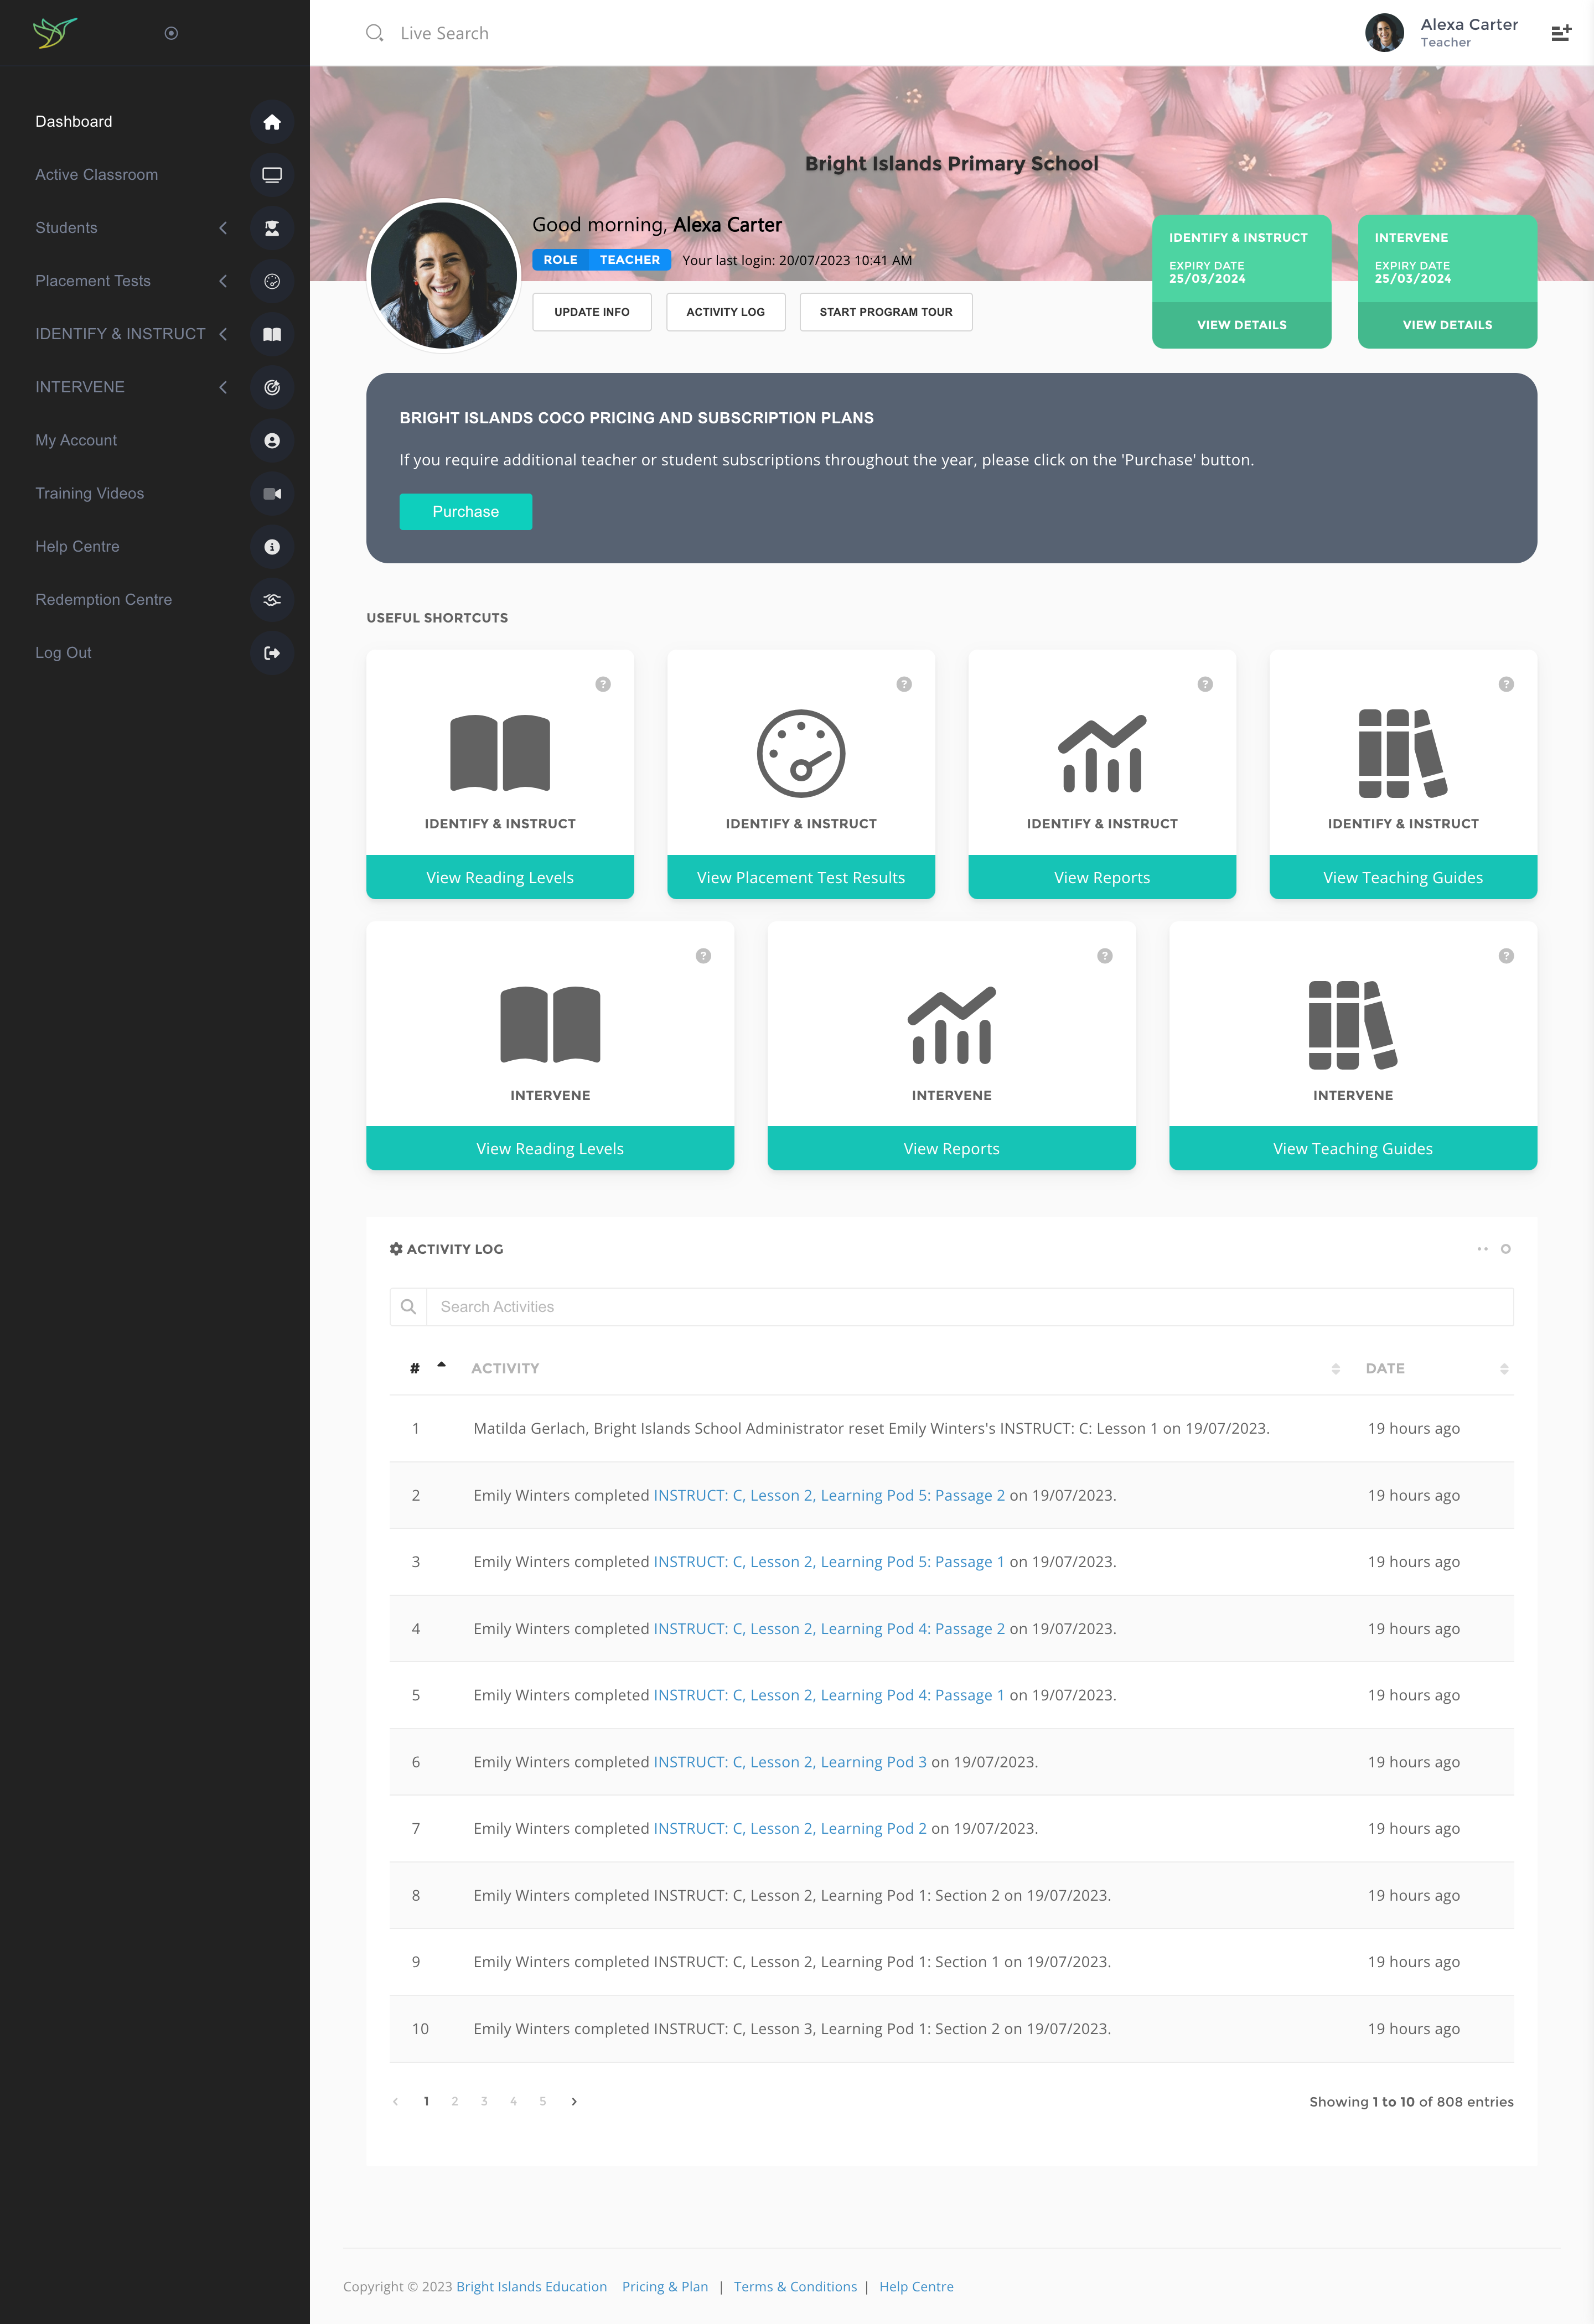The width and height of the screenshot is (1594, 2324).
Task: Open Active Classroom monitor icon
Action: (271, 175)
